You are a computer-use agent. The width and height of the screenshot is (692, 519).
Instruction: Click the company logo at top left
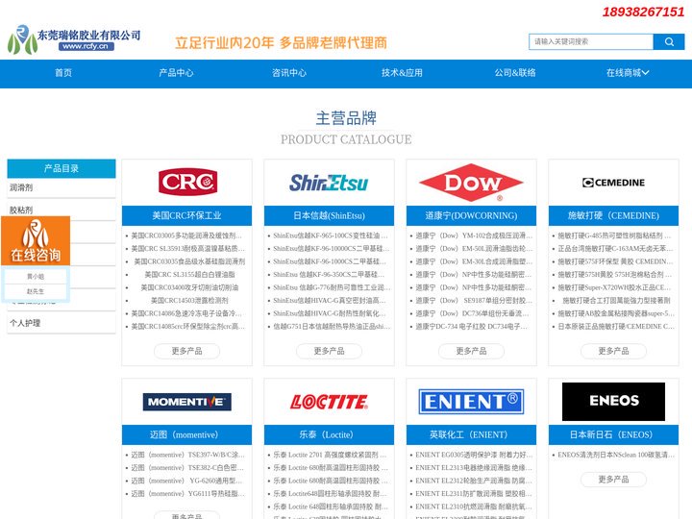pos(74,39)
